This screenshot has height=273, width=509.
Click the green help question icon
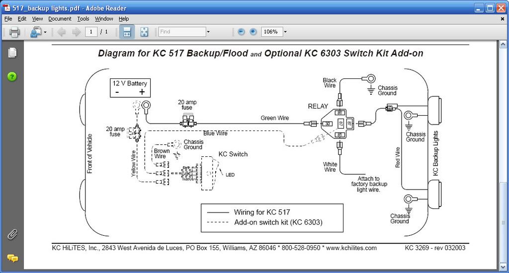pos(12,76)
